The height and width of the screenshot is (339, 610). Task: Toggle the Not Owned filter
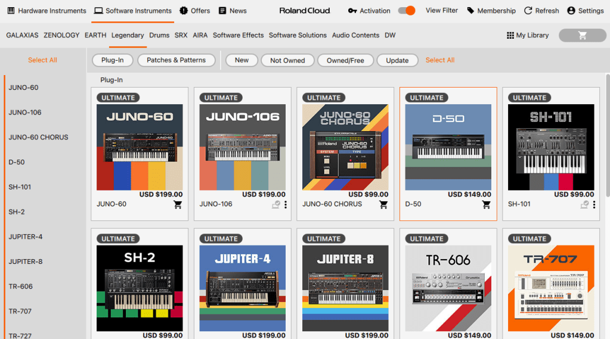click(x=287, y=60)
